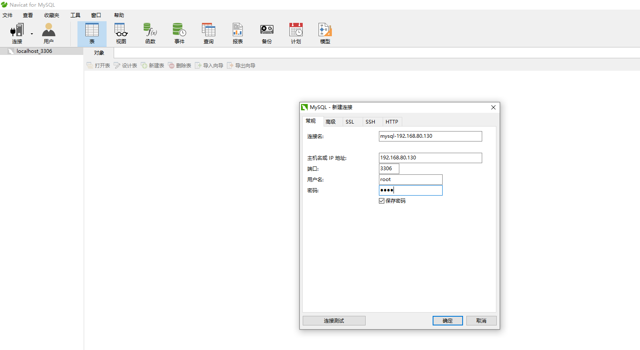
Task: Open the 视图 (View) toolbar icon
Action: click(121, 34)
